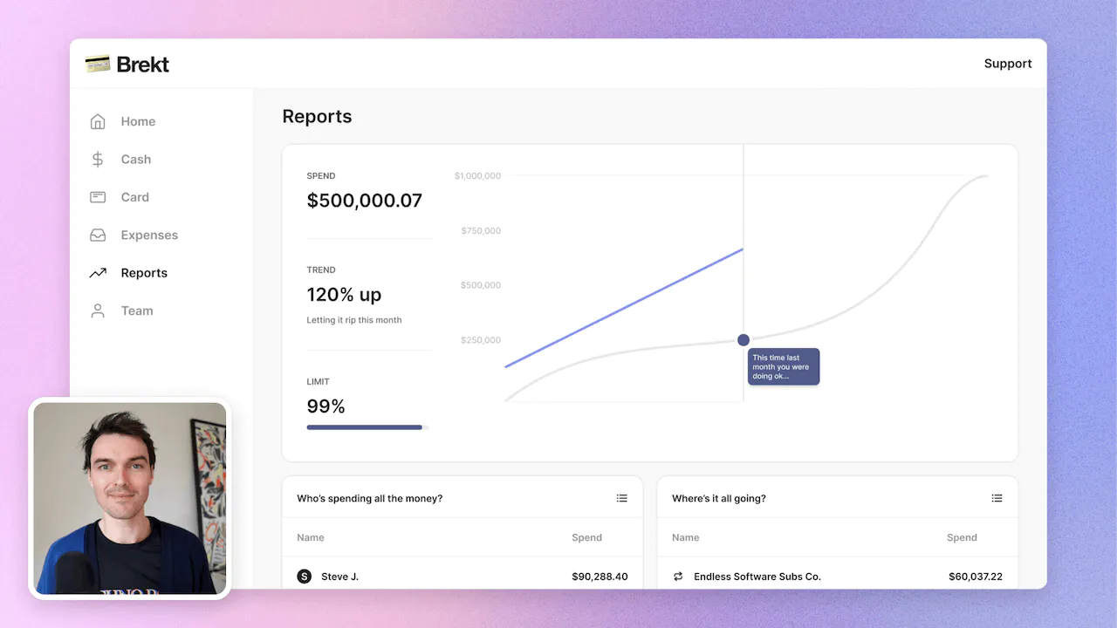Click the LIMIT label
The height and width of the screenshot is (628, 1117).
319,382
